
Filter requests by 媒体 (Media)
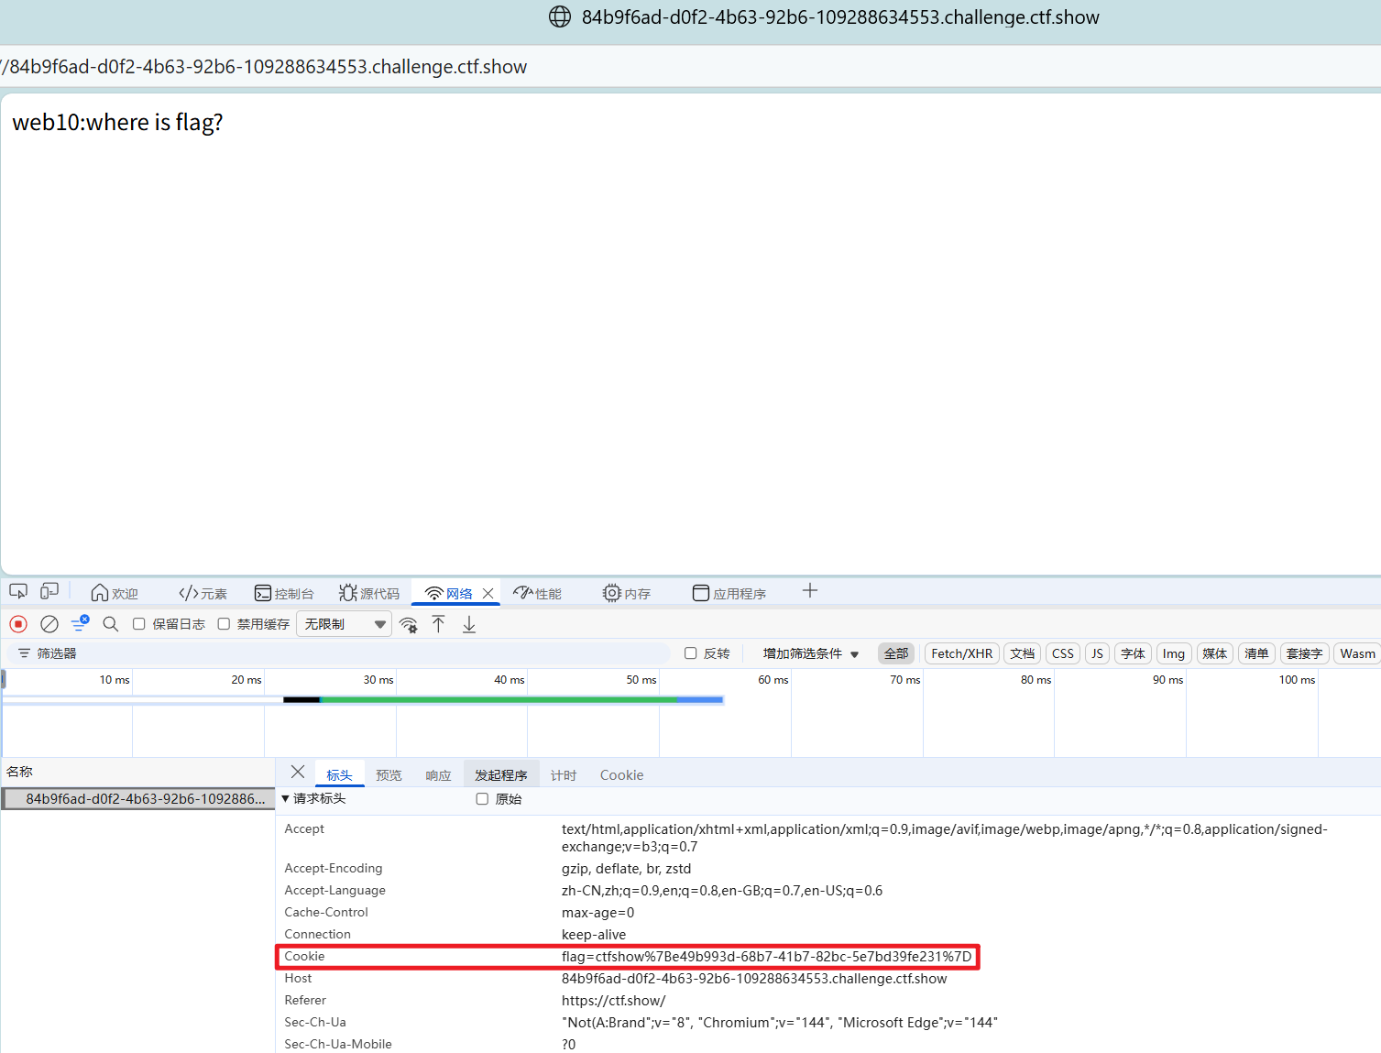pyautogui.click(x=1215, y=653)
